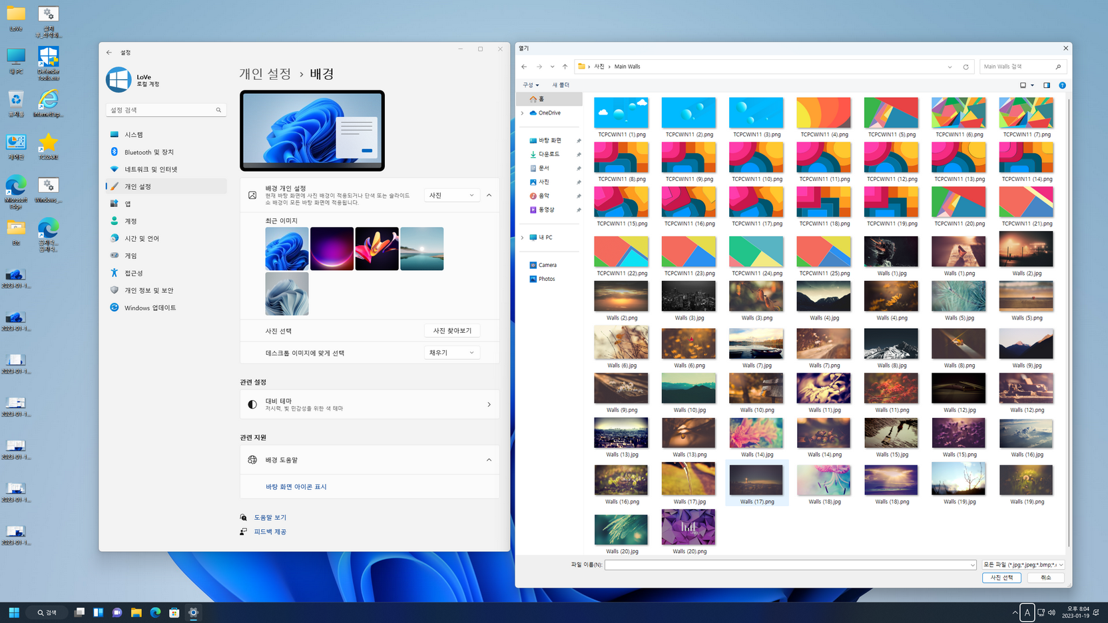Click the 개인 설정 breadcrumb

tap(265, 74)
